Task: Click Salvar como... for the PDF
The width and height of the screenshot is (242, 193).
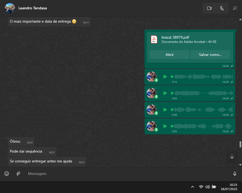Action: point(210,55)
